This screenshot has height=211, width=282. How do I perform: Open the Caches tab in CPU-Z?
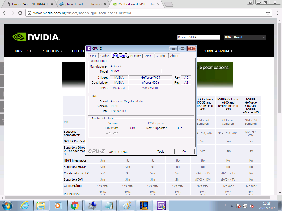(105, 56)
